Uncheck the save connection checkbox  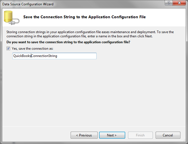pyautogui.click(x=8, y=49)
